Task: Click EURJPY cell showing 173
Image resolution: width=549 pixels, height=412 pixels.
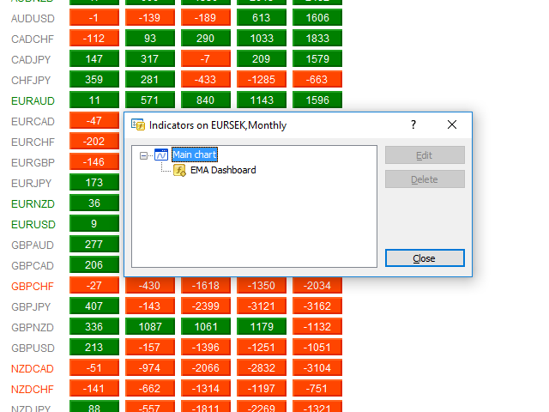Action: pos(94,183)
